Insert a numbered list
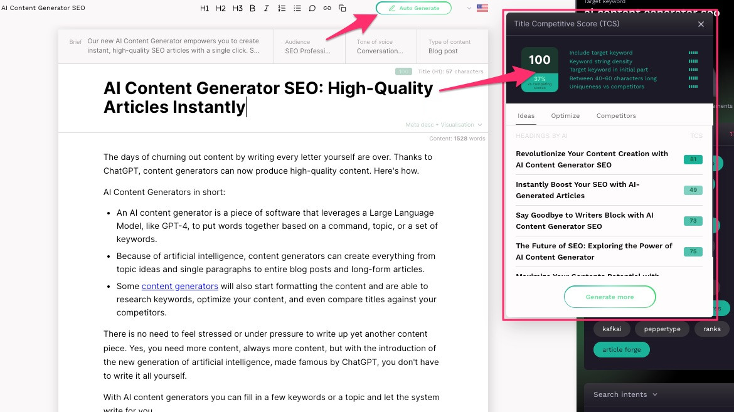The image size is (734, 412). click(x=282, y=8)
